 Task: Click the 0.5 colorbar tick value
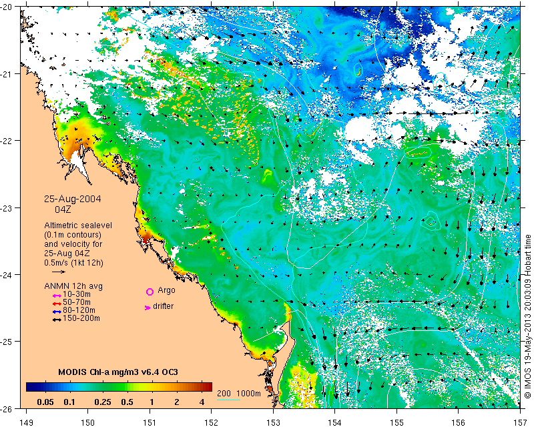tap(127, 402)
